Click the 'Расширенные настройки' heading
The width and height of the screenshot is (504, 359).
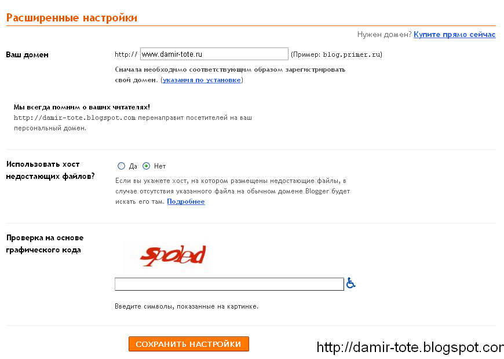click(72, 17)
